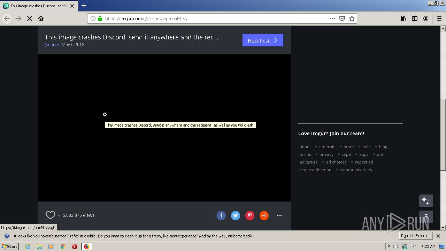
Task: Open the Library bookmarks icon
Action: pyautogui.click(x=403, y=18)
